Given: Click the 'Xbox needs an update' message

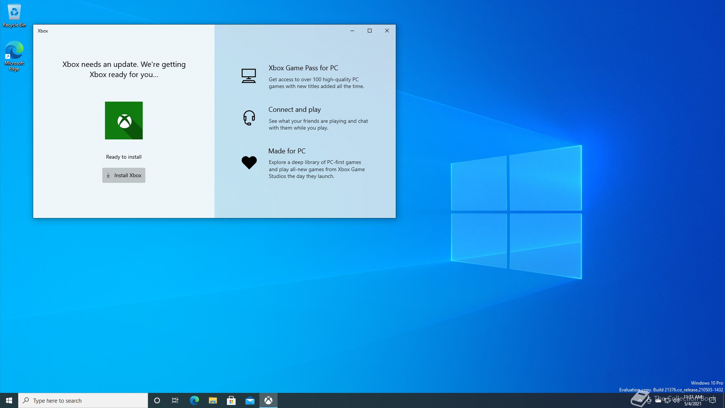Looking at the screenshot, I should (x=124, y=70).
